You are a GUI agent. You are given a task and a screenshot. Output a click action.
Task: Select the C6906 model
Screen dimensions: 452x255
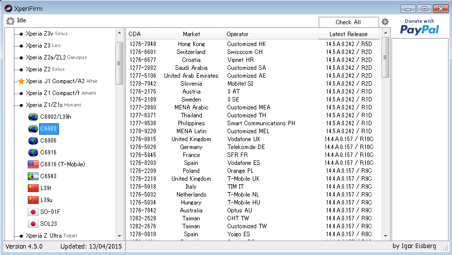pyautogui.click(x=49, y=140)
